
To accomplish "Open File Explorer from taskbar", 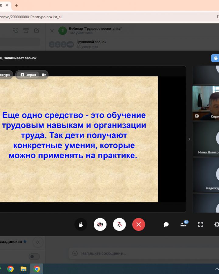I will 23,269.
